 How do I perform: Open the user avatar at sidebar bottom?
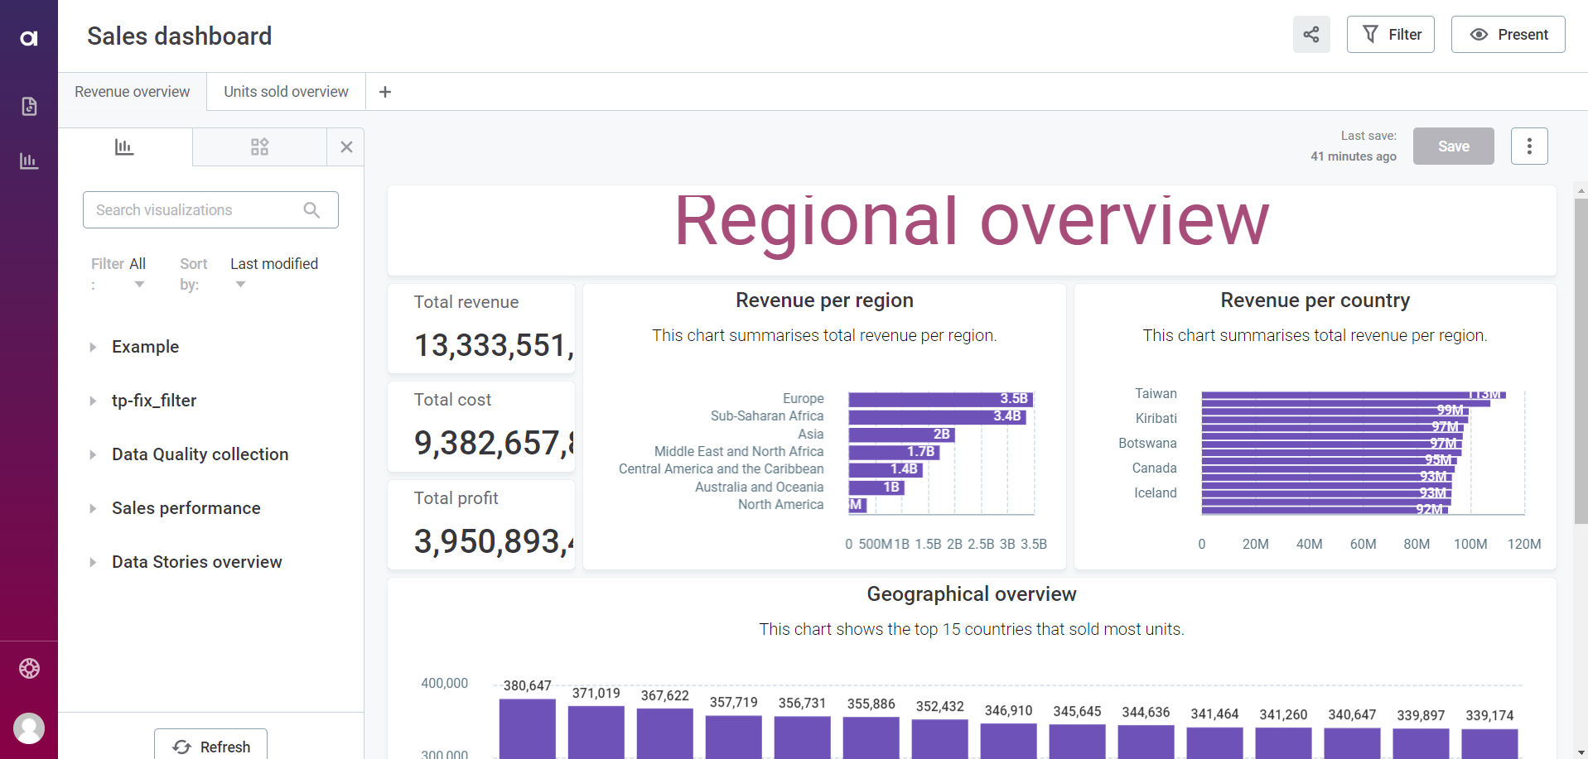click(29, 728)
